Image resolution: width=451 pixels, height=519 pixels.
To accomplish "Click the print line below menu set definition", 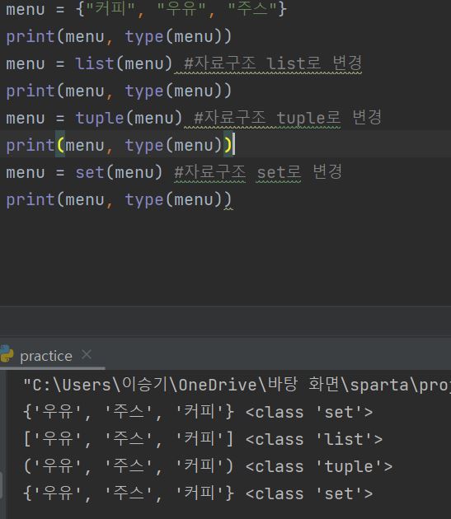I will point(119,36).
